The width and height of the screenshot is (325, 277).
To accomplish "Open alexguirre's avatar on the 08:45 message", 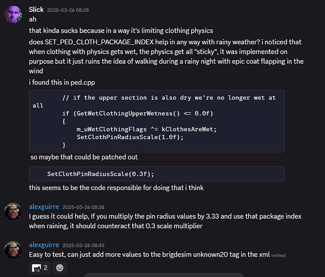I will coord(13,249).
